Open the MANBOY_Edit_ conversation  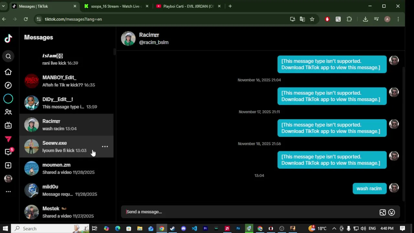coord(66,81)
